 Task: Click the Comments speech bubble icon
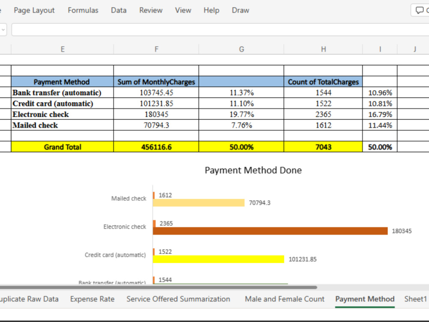point(420,10)
